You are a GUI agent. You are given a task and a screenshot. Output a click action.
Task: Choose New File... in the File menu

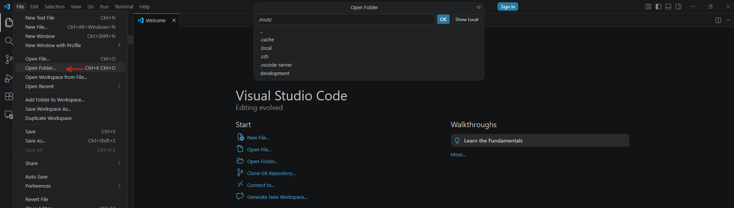click(x=70, y=27)
